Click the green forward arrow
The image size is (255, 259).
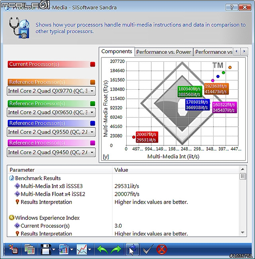point(116,249)
